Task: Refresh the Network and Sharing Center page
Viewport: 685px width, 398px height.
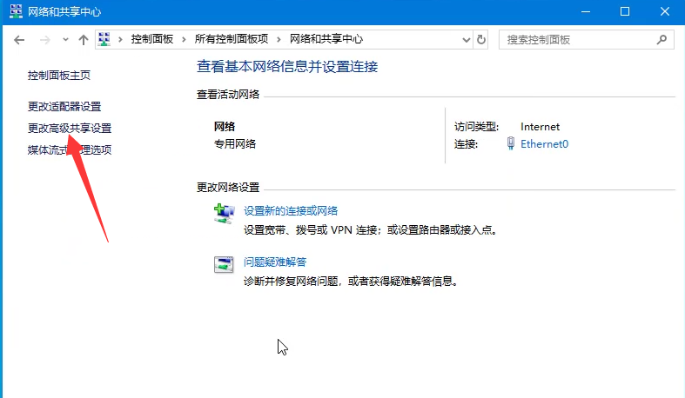Action: [481, 40]
